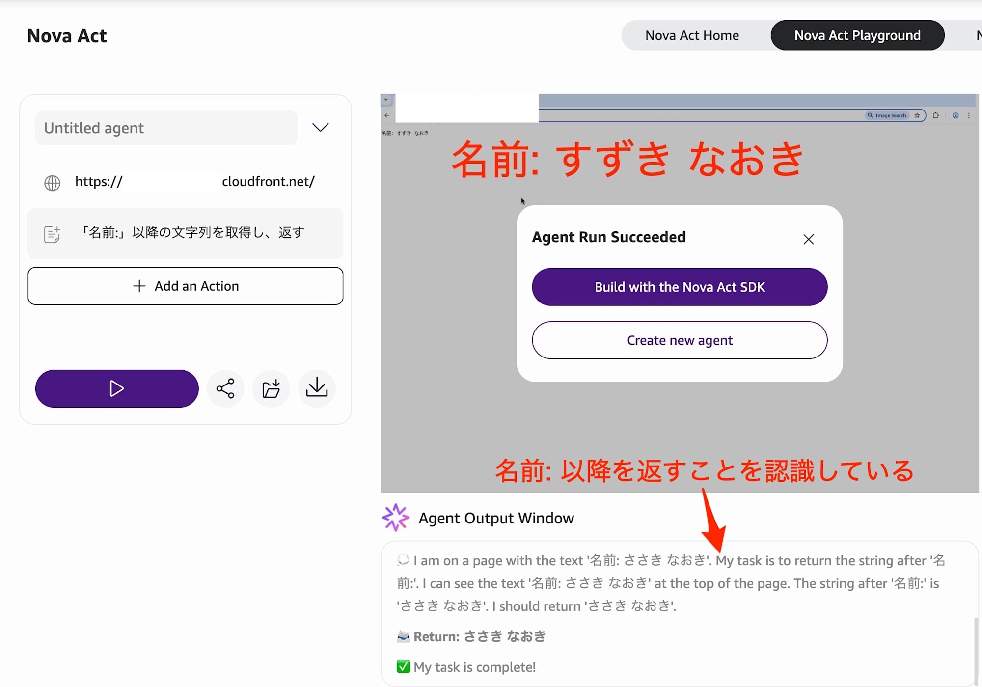Click the Untitled agent name field
This screenshot has width=982, height=687.
(x=166, y=128)
